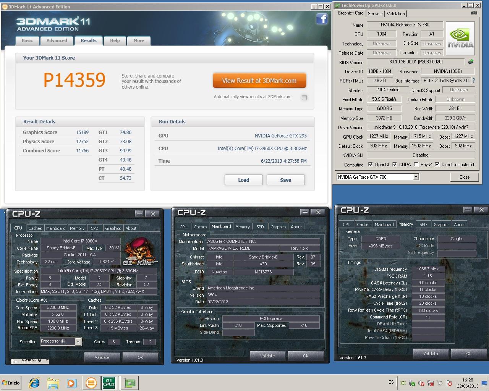
Task: Click the Combined Score value 11766
Action: click(82, 151)
